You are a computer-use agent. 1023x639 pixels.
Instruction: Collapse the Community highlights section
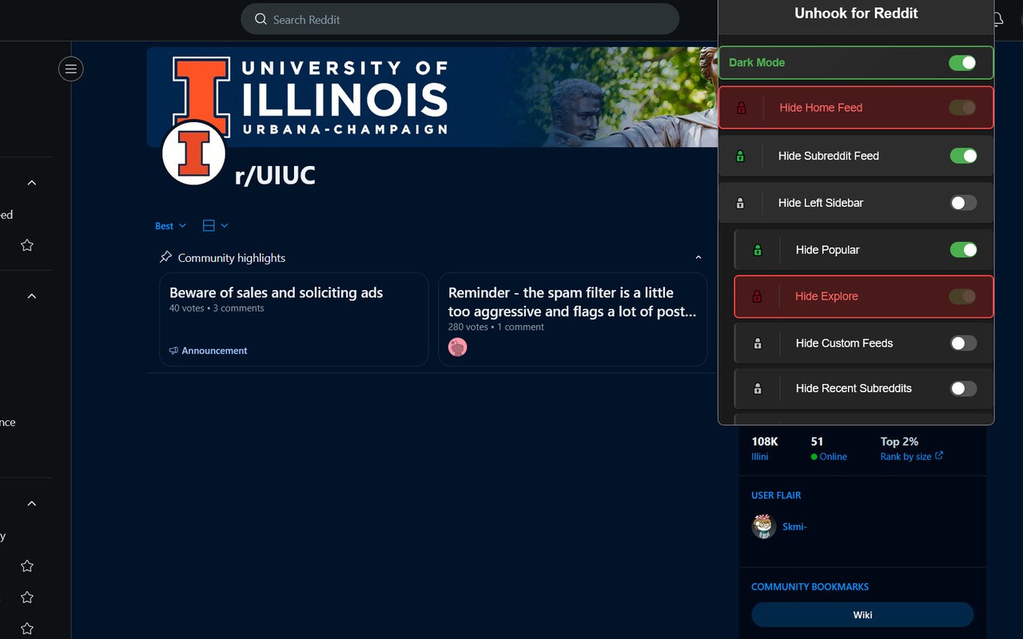click(699, 257)
